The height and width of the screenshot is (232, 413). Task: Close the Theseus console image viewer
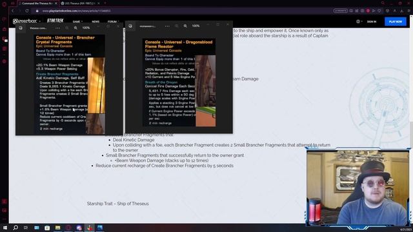(118, 26)
